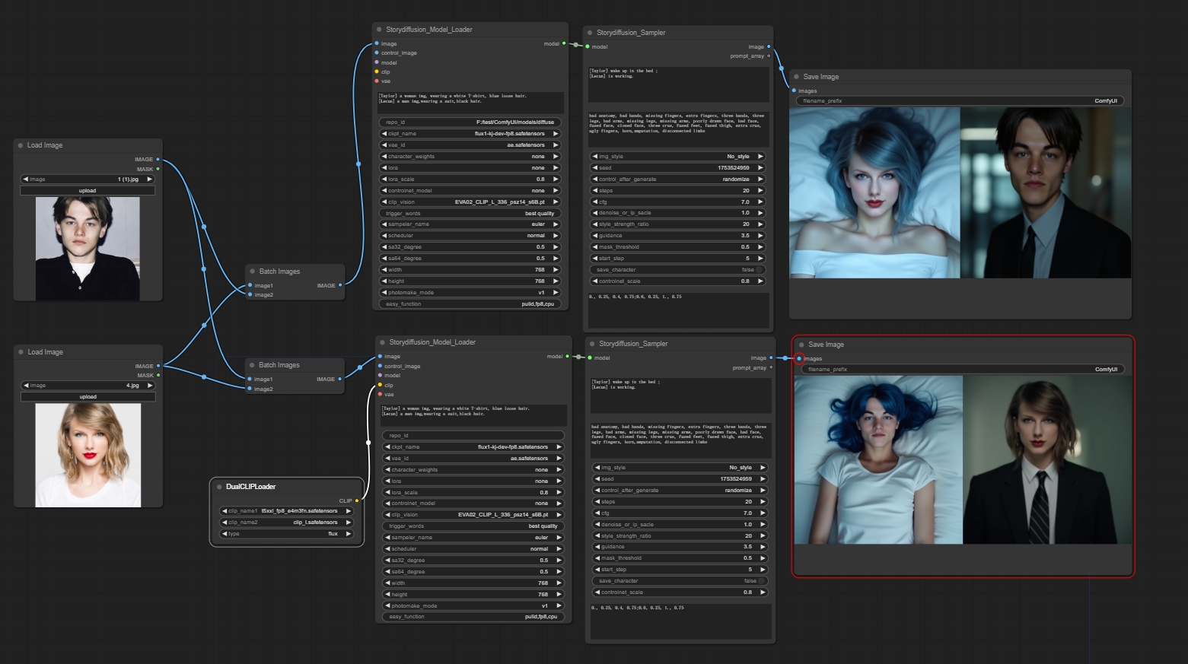Image resolution: width=1188 pixels, height=664 pixels.
Task: Collapse the upper Save Image node title dot
Action: pyautogui.click(x=796, y=77)
